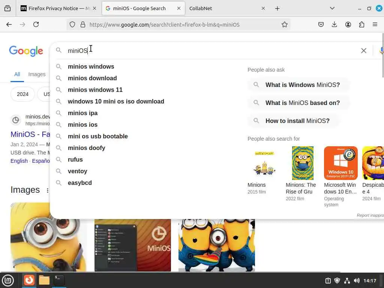Close the CollabNet tab
The height and width of the screenshot is (288, 384).
[263, 8]
